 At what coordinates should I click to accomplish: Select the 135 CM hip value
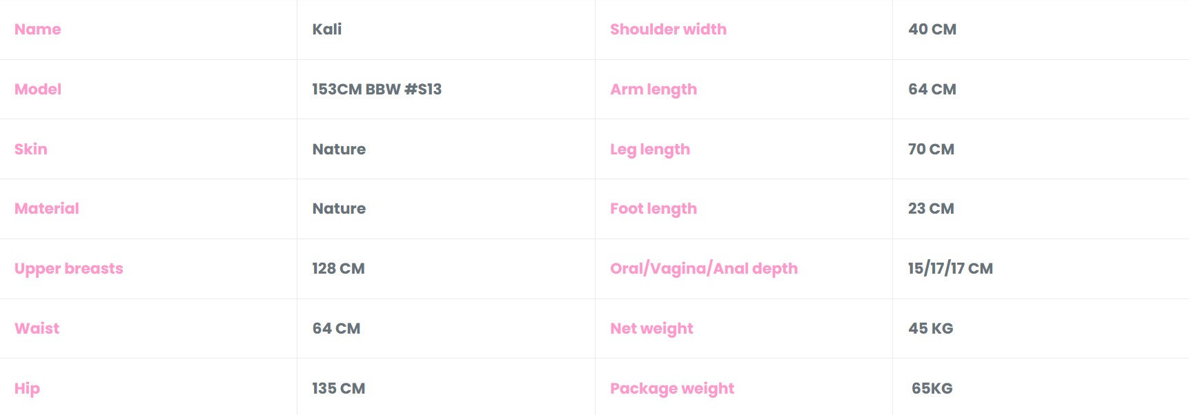click(x=338, y=389)
